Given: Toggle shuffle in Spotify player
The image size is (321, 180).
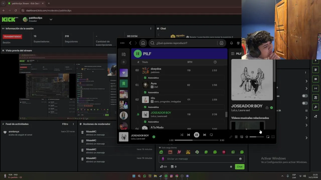Looking at the screenshot, I should (182, 135).
